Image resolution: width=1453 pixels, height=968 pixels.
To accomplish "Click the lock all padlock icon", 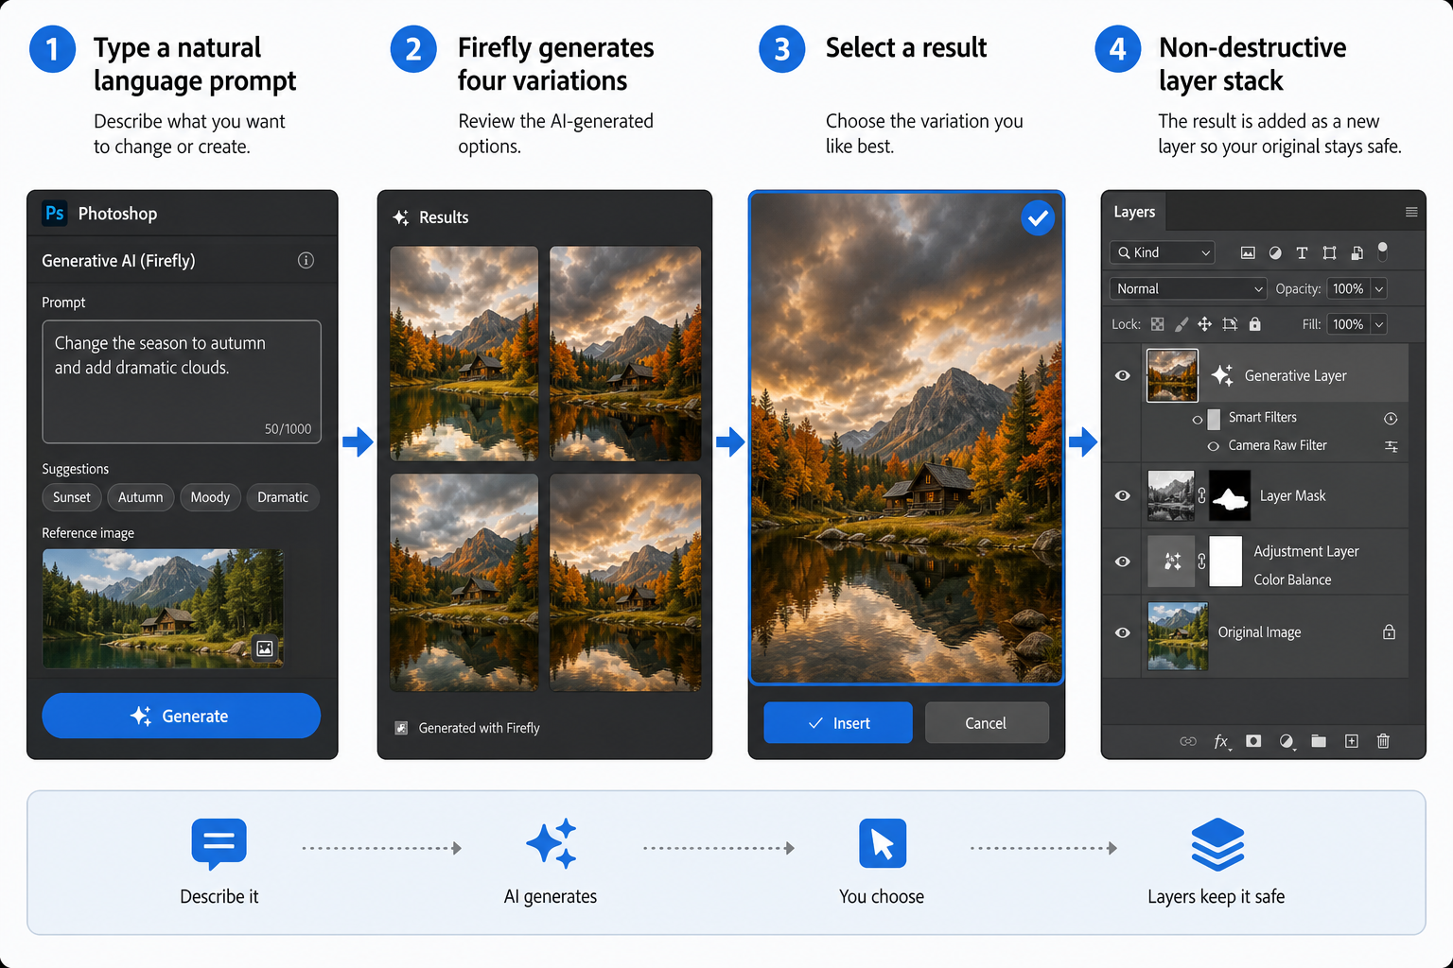I will coord(1254,324).
